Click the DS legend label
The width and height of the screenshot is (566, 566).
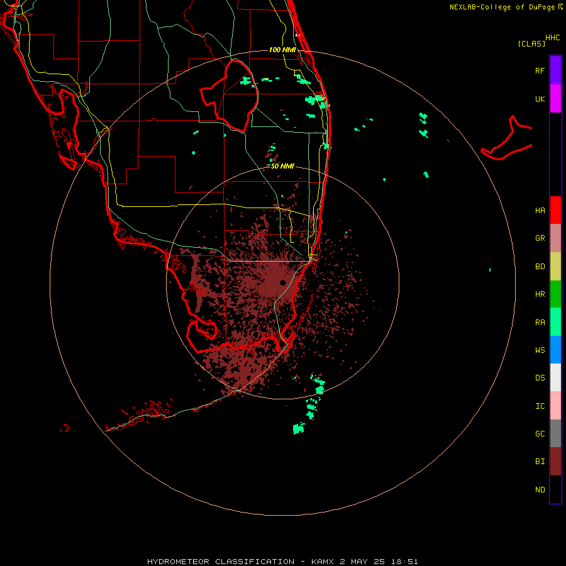pos(540,378)
